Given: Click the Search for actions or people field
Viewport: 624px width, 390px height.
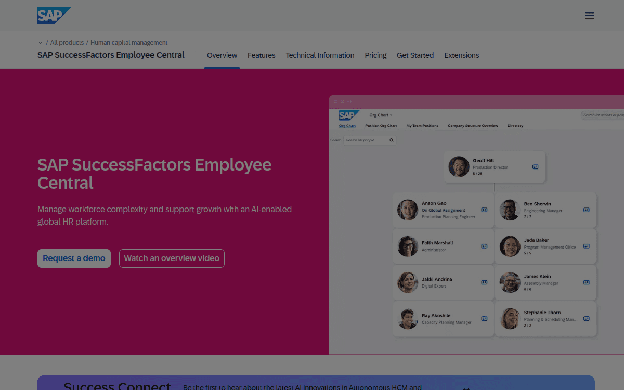Looking at the screenshot, I should pyautogui.click(x=602, y=115).
